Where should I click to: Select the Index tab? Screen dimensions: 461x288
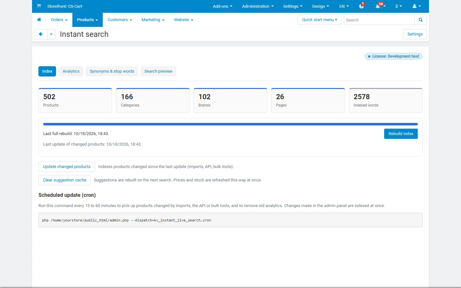[x=47, y=71]
